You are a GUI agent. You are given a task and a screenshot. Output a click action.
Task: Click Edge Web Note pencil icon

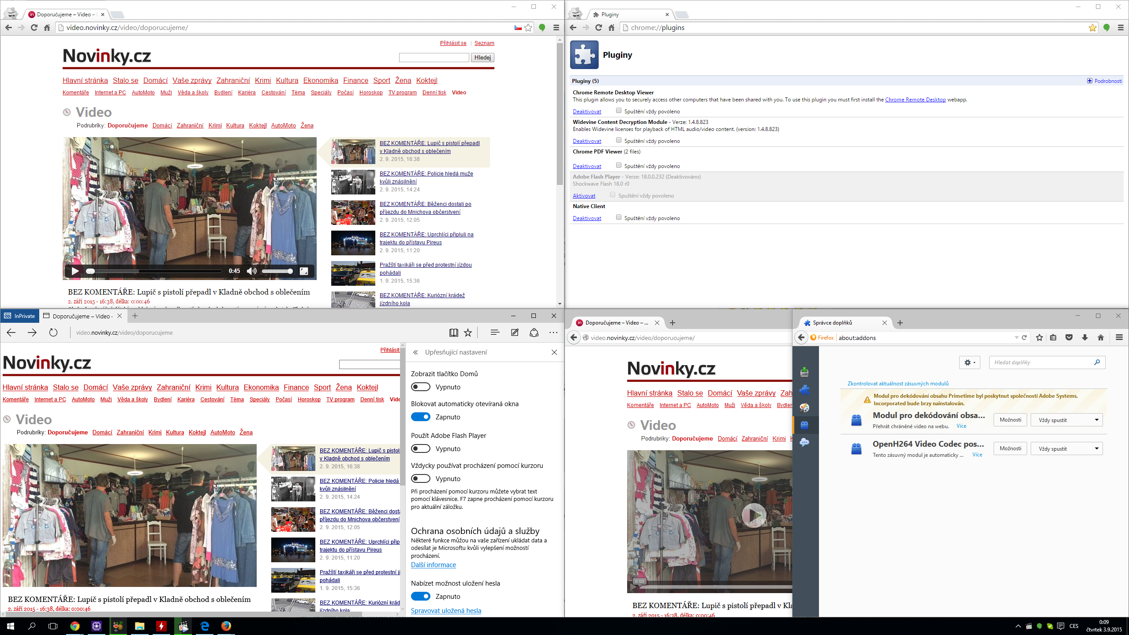tap(515, 333)
